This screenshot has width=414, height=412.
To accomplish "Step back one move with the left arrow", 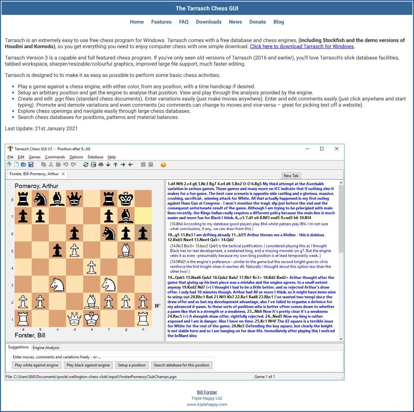I will (x=131, y=164).
